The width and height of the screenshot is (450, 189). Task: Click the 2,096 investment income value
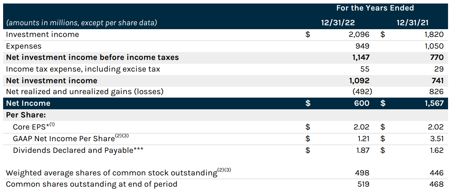(x=359, y=35)
